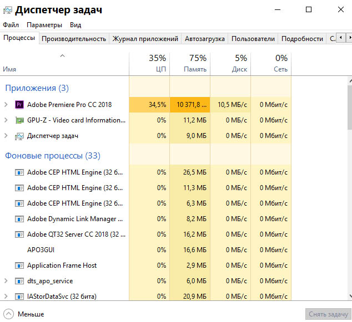The width and height of the screenshot is (352, 322).
Task: Open the Подробности tab
Action: coord(302,39)
